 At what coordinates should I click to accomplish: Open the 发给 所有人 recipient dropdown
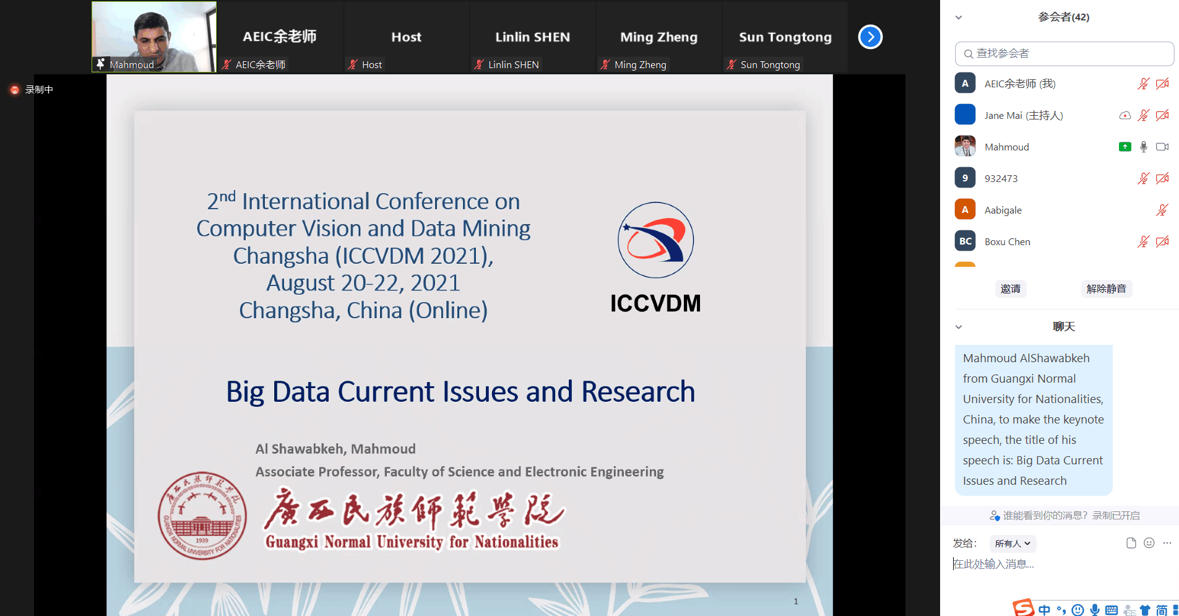pyautogui.click(x=1013, y=544)
